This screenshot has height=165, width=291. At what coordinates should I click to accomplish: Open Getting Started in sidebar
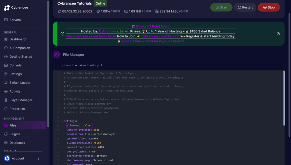coord(21,57)
